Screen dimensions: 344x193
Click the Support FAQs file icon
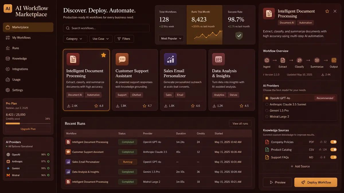[x=267, y=157]
